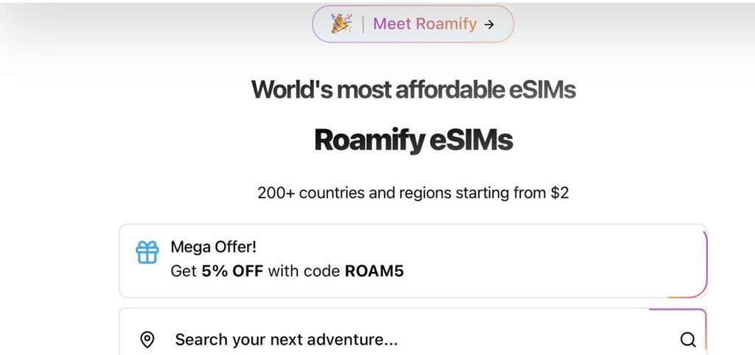Screen dimensions: 755x355
Task: Click the 'World's most affordable eSIMs' heading
Action: point(413,90)
